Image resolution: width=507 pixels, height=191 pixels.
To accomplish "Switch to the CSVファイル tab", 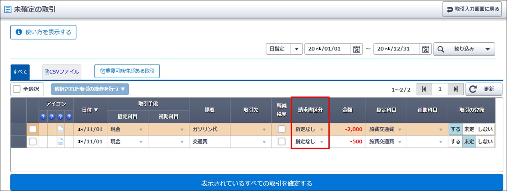I will tap(62, 71).
